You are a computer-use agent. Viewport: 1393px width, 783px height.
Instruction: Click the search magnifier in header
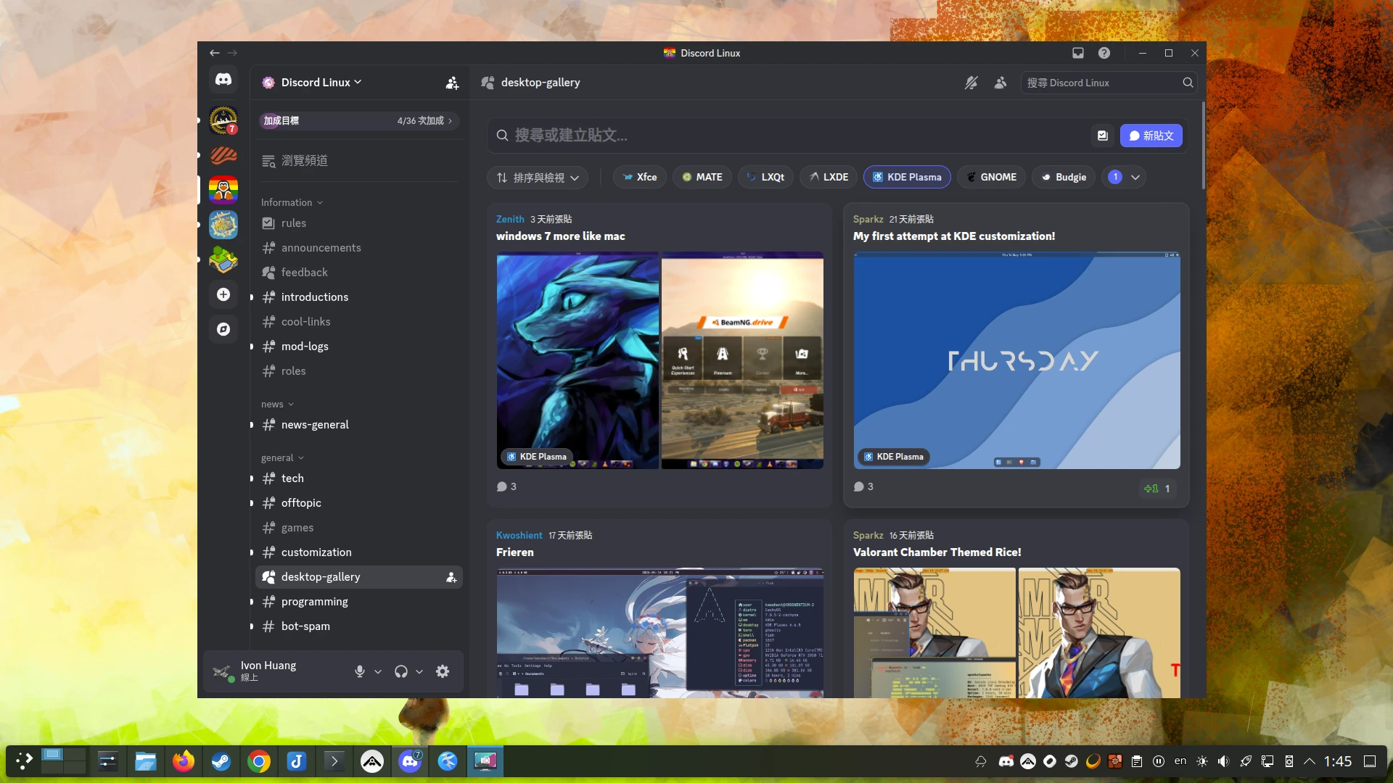1188,83
